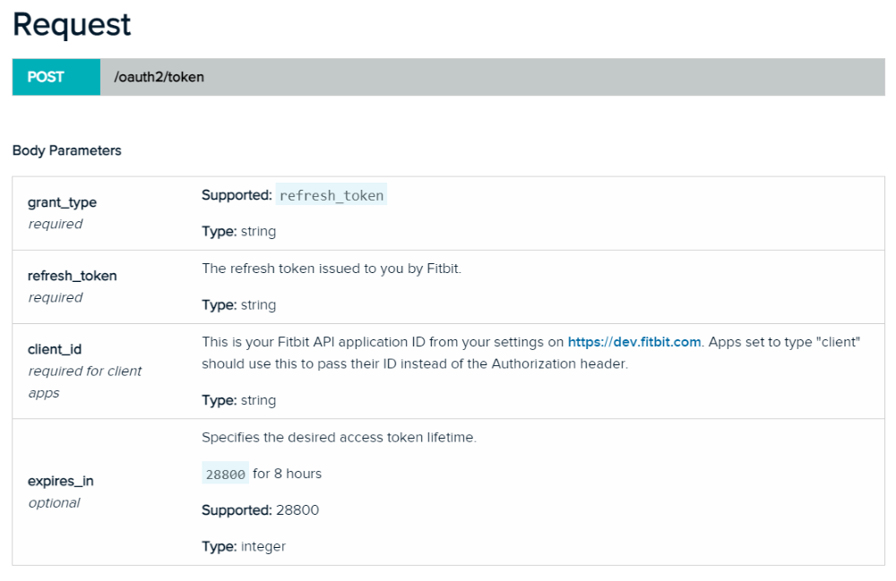Click the "Type: integer" text

click(x=244, y=546)
